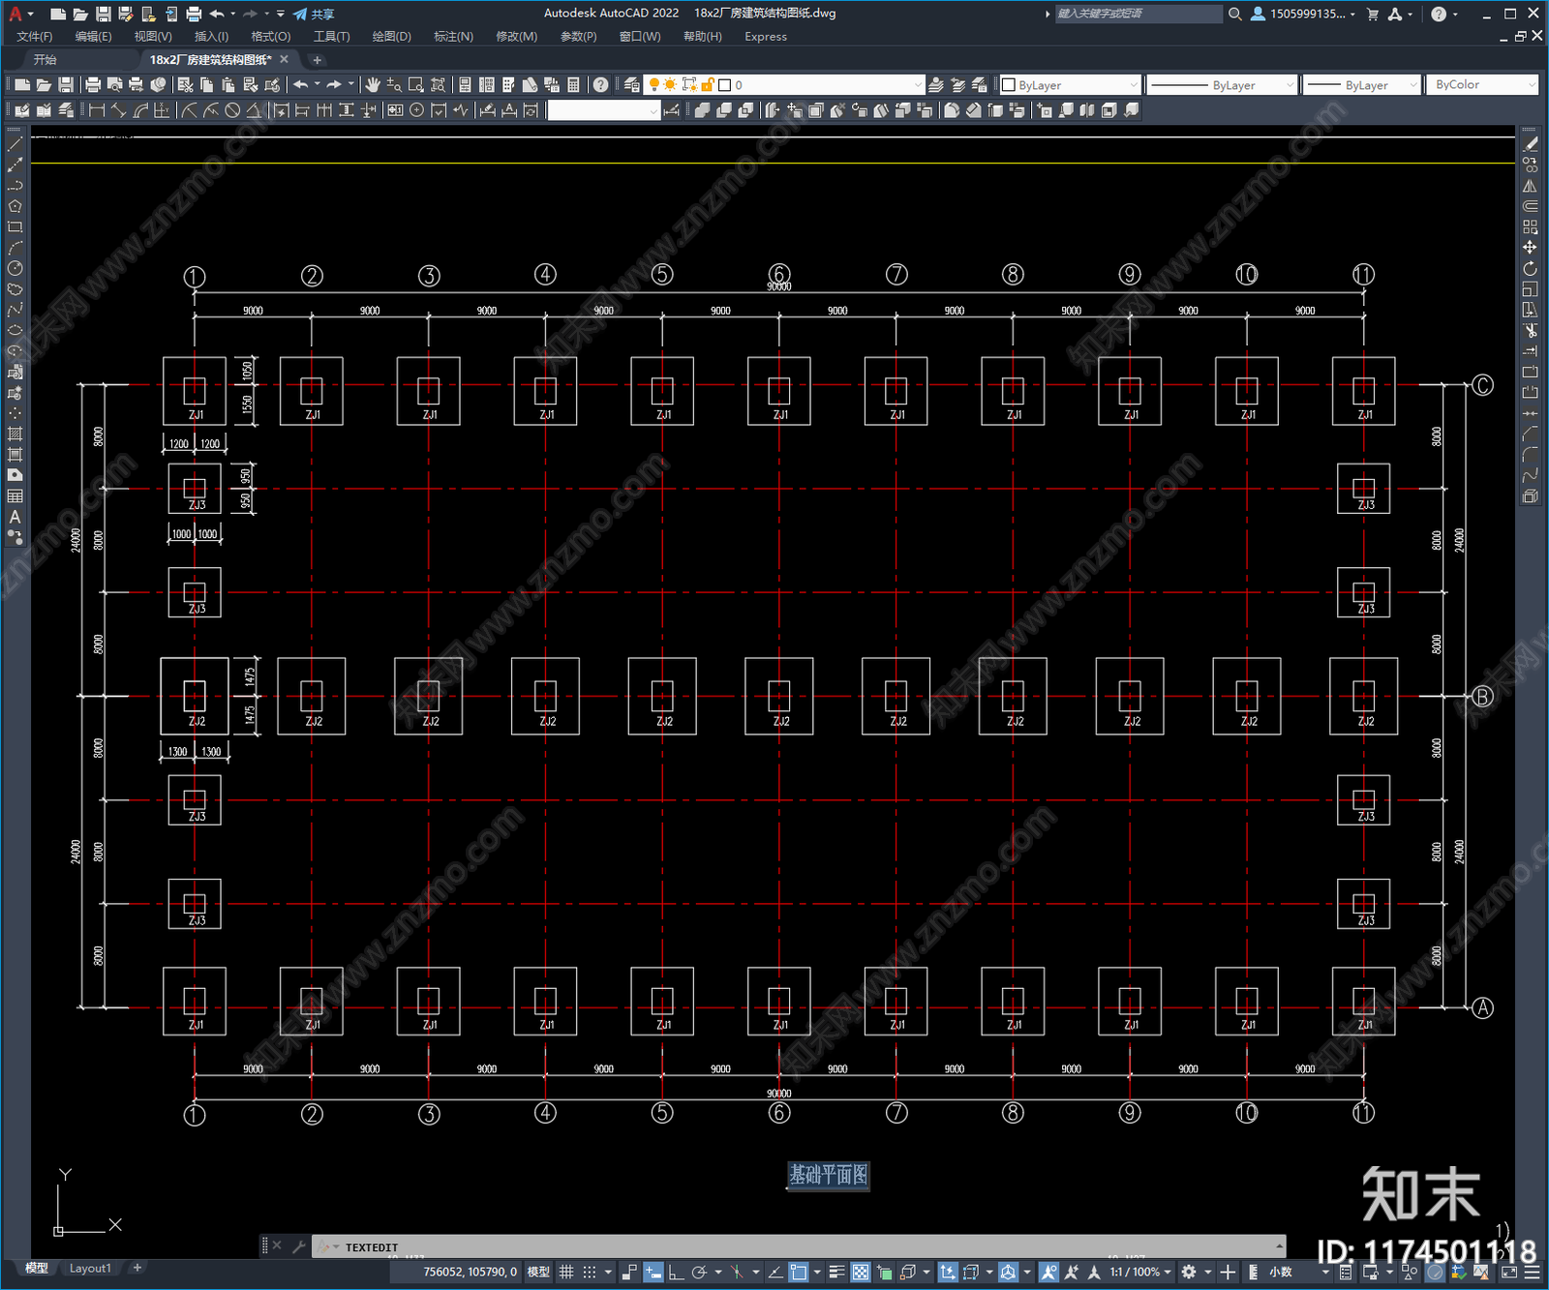Click the white color swatch beside ByLayer

[x=1009, y=85]
